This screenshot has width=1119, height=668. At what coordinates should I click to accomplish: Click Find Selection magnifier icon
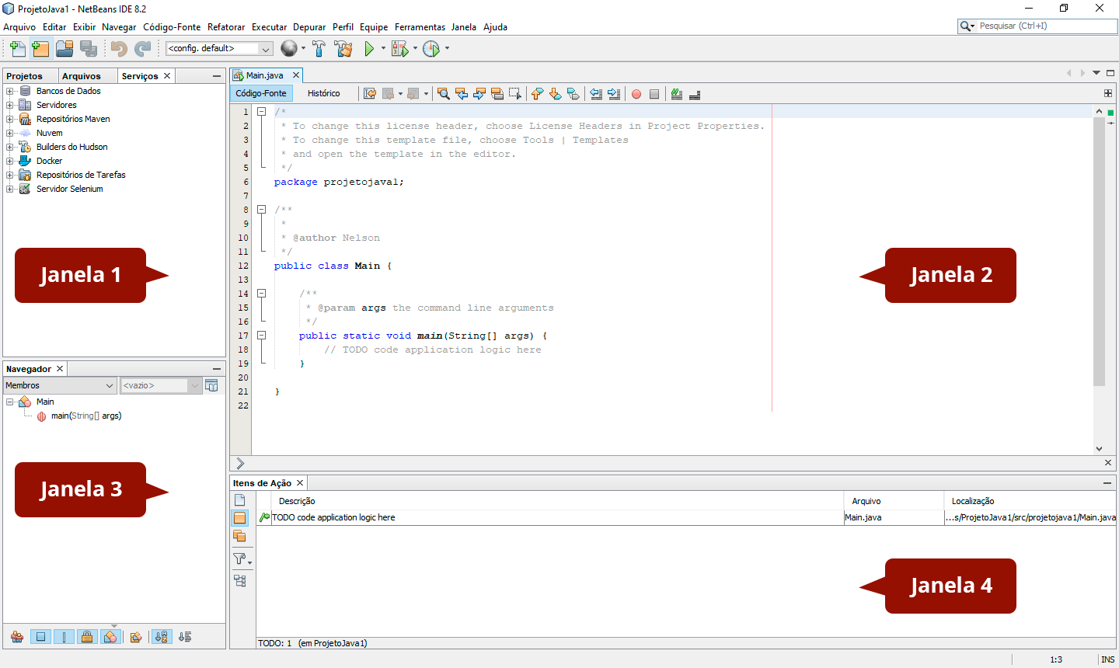[443, 94]
